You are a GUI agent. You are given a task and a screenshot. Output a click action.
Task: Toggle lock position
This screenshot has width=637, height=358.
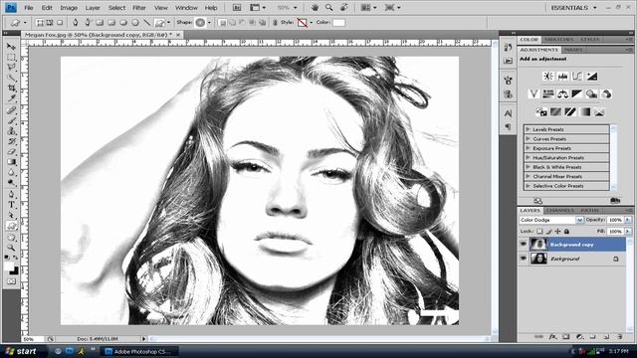point(557,231)
